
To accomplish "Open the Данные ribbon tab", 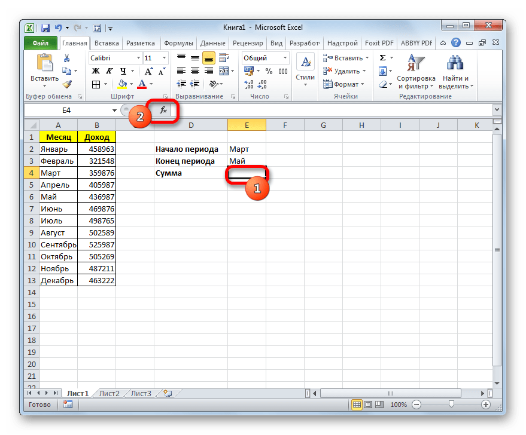I will pos(212,43).
